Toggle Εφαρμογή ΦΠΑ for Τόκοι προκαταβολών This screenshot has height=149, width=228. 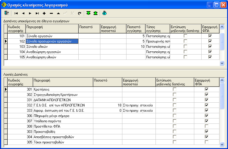(207, 142)
